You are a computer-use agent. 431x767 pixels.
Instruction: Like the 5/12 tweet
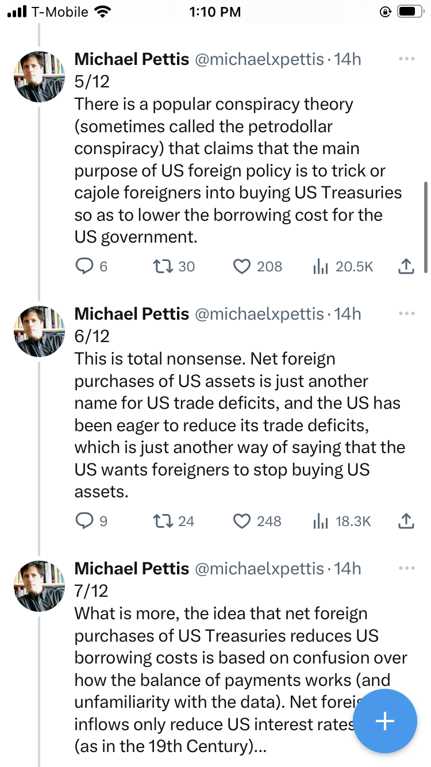[242, 266]
